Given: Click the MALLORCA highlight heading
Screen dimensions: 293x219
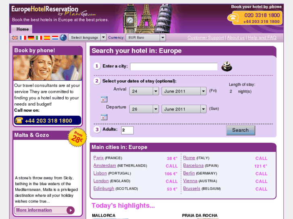Looking at the screenshot, I should click(x=104, y=215).
